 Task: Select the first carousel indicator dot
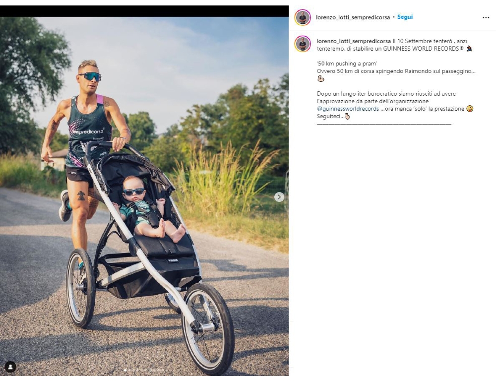(x=125, y=370)
